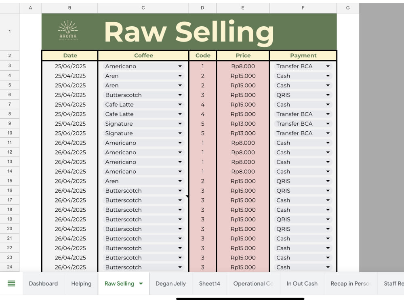Image resolution: width=404 pixels, height=303 pixels.
Task: Click Signature coffee cell in row 10
Action: click(143, 133)
